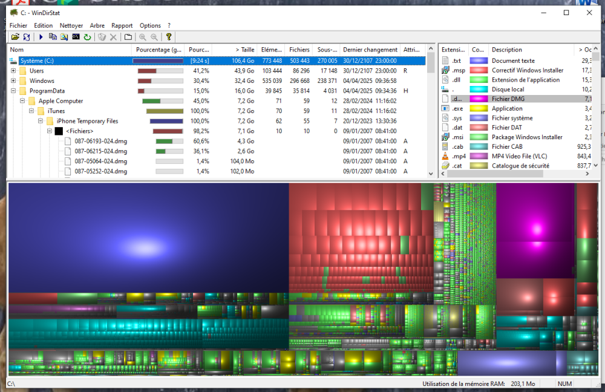
Task: Click the large blue block in the treemap
Action: point(149,238)
